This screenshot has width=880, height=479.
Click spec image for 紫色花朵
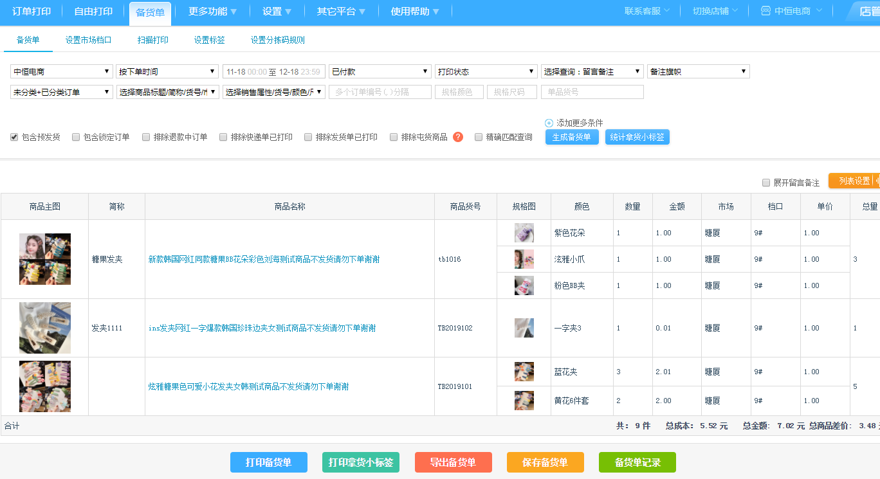click(524, 233)
